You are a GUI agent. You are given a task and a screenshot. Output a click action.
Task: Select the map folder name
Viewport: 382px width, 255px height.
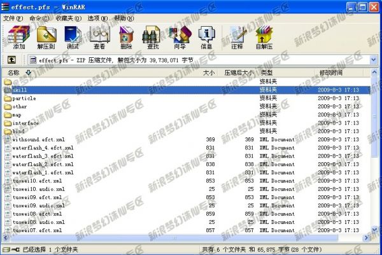[x=17, y=115]
